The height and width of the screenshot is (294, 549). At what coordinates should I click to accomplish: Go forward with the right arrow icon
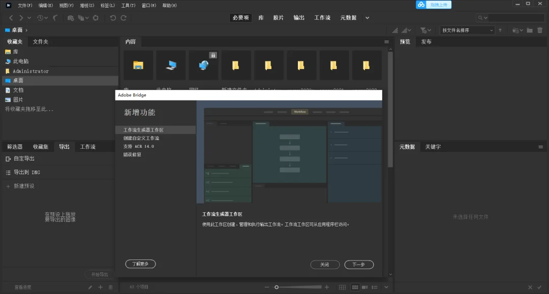coord(21,18)
